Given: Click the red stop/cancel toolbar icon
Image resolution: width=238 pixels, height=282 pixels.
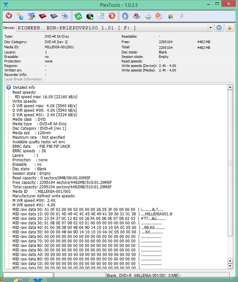Looking at the screenshot, I should pyautogui.click(x=112, y=16).
